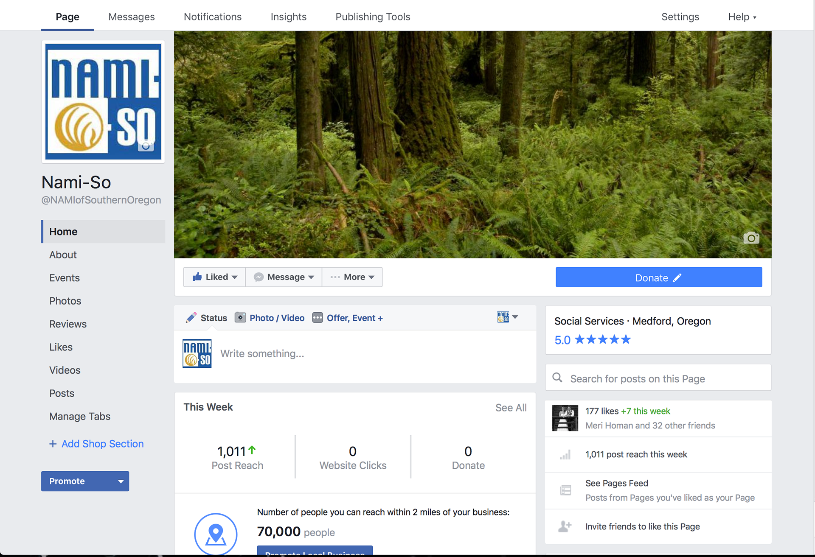
Task: Click the invite friends person icon
Action: (565, 526)
